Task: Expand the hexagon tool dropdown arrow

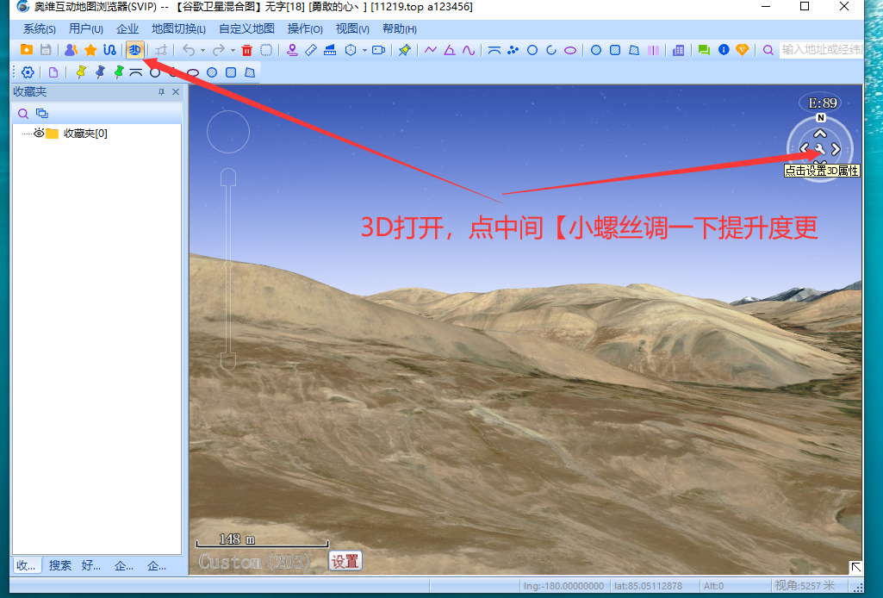Action: [364, 50]
